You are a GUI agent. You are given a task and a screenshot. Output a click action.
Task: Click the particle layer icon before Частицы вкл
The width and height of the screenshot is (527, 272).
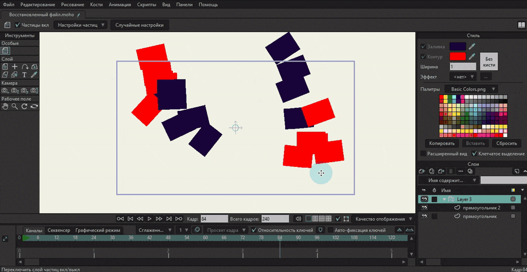[7, 25]
